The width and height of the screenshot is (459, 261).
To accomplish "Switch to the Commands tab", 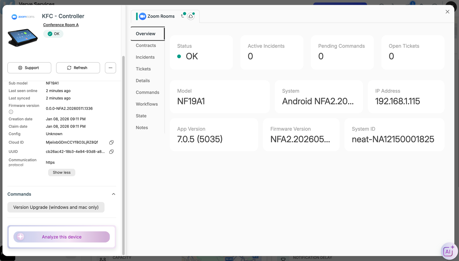I will [x=148, y=92].
